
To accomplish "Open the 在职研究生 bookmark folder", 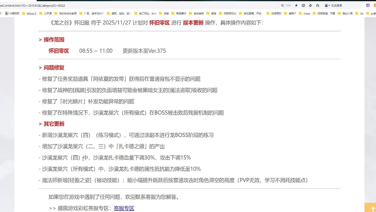I will click(x=228, y=13).
